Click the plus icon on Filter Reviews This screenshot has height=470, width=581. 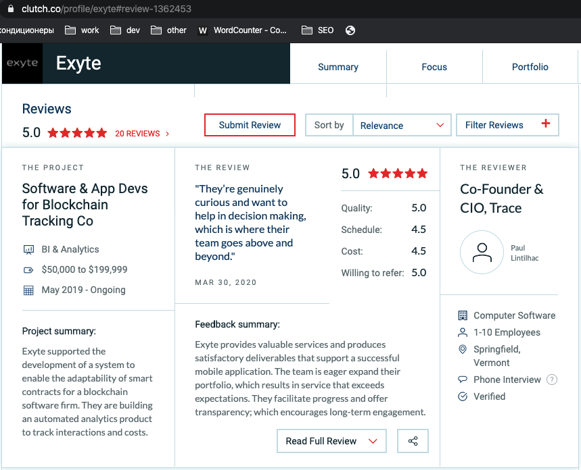pos(545,124)
